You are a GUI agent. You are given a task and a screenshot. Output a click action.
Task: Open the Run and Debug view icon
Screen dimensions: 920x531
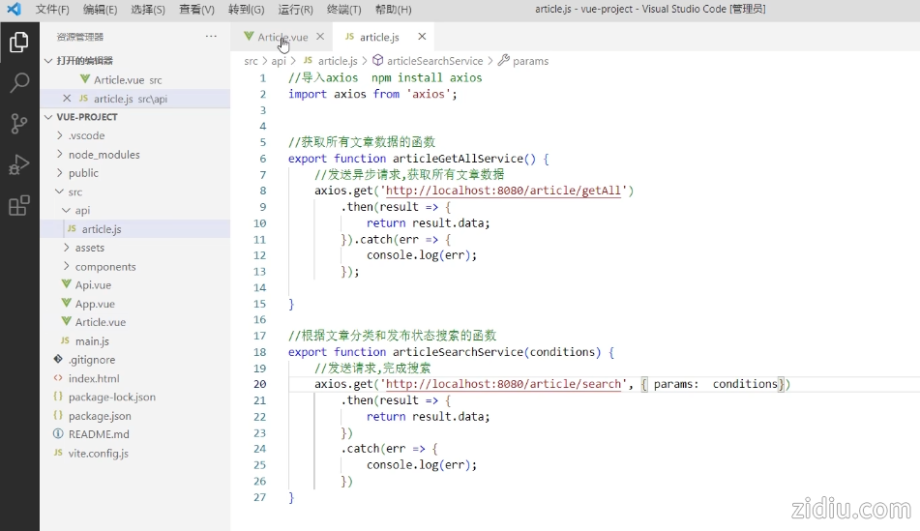tap(18, 164)
